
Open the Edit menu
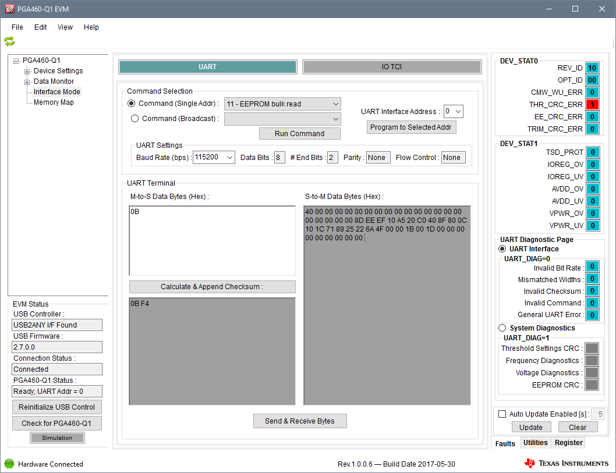[x=40, y=27]
